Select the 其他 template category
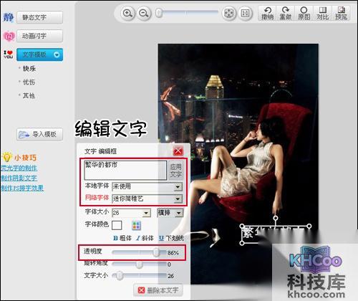 [29, 95]
